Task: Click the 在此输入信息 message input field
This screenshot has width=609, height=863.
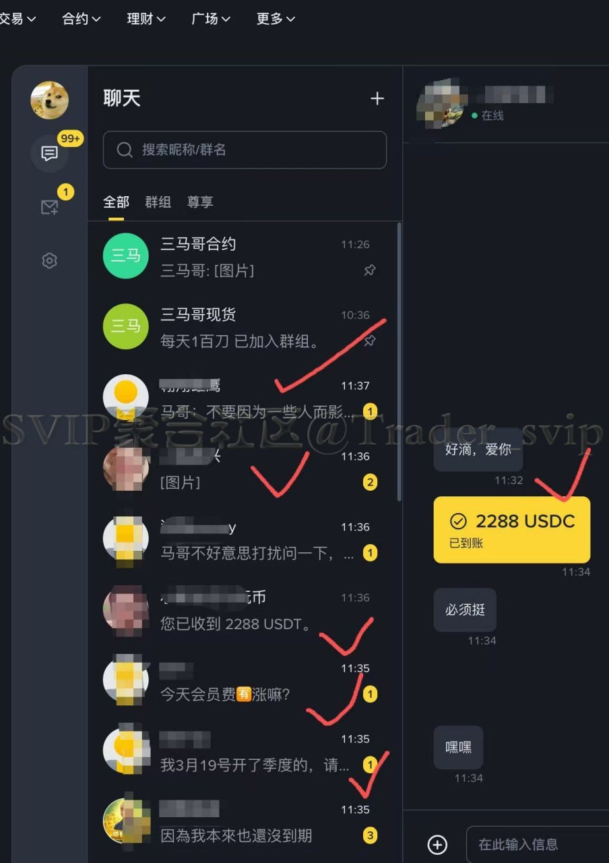Action: click(x=538, y=844)
